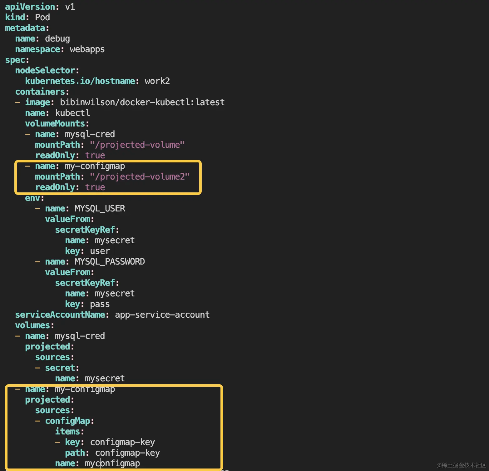The image size is (489, 471).
Task: Click the namespace value webapps
Action: pos(87,49)
